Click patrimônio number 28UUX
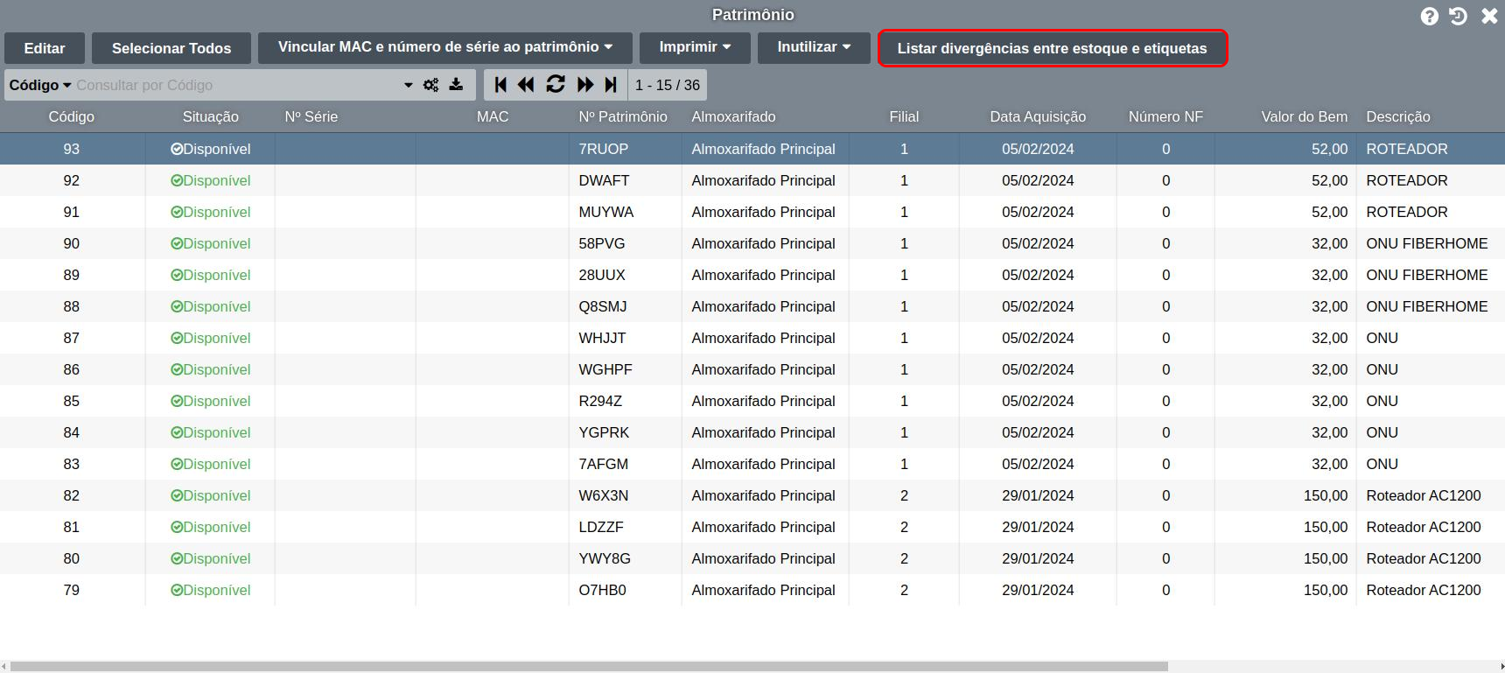Image resolution: width=1505 pixels, height=673 pixels. pos(602,275)
